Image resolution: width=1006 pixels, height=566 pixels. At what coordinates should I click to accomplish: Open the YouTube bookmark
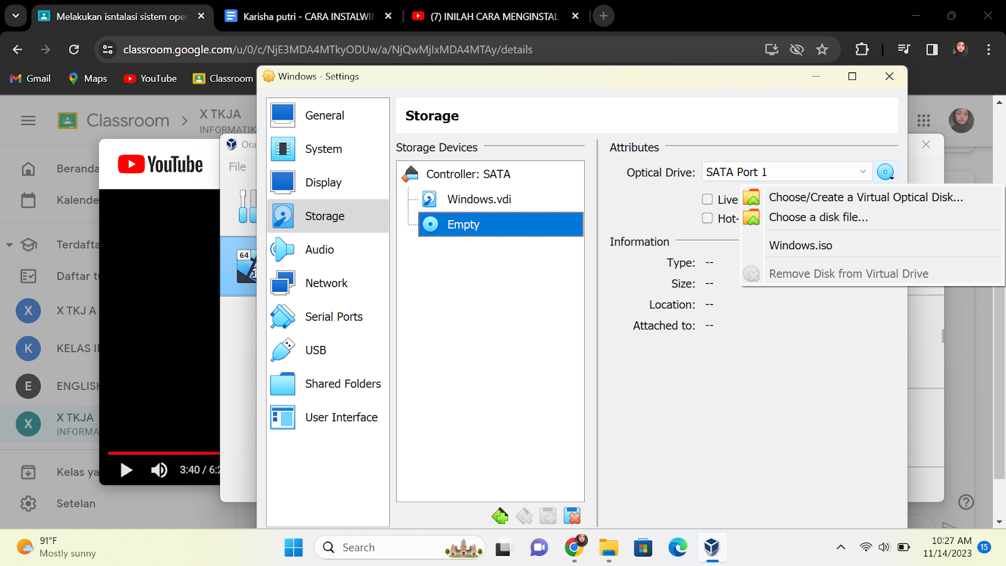point(150,79)
